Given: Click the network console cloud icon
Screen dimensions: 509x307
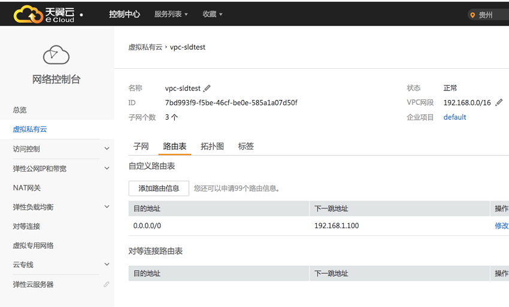Looking at the screenshot, I should tap(56, 55).
